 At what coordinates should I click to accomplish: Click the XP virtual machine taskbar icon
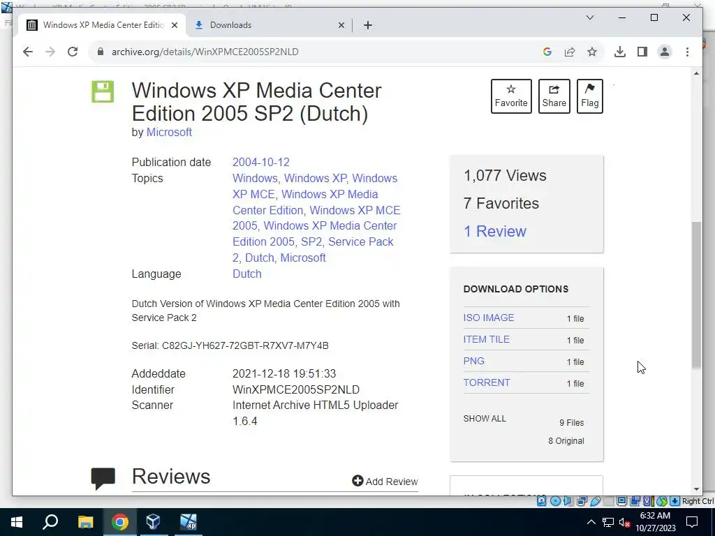coord(188,522)
